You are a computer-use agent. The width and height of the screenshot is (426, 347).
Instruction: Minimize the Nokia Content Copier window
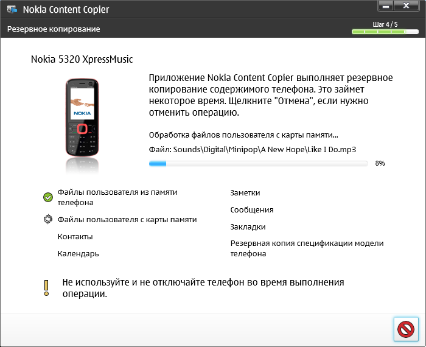click(x=385, y=5)
